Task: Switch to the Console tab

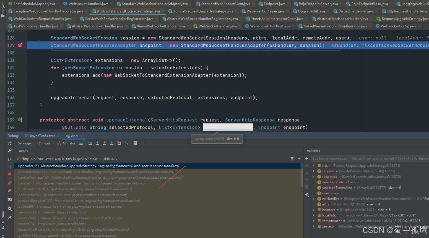Action: click(x=45, y=143)
